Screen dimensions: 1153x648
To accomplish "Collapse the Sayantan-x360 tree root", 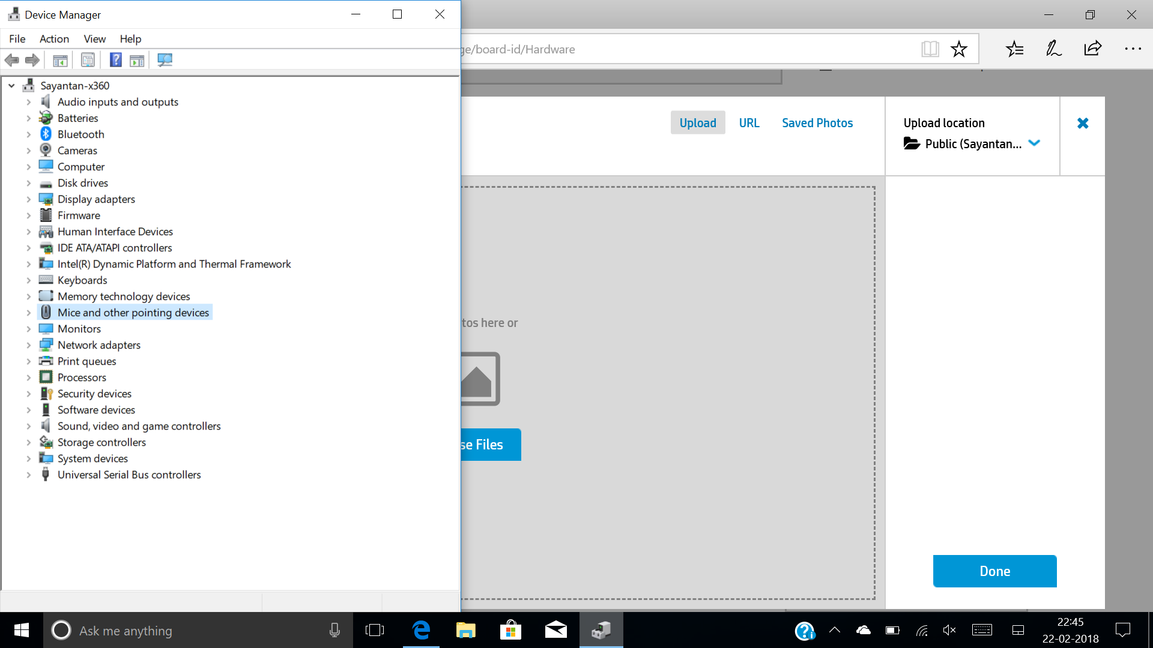I will tap(11, 85).
